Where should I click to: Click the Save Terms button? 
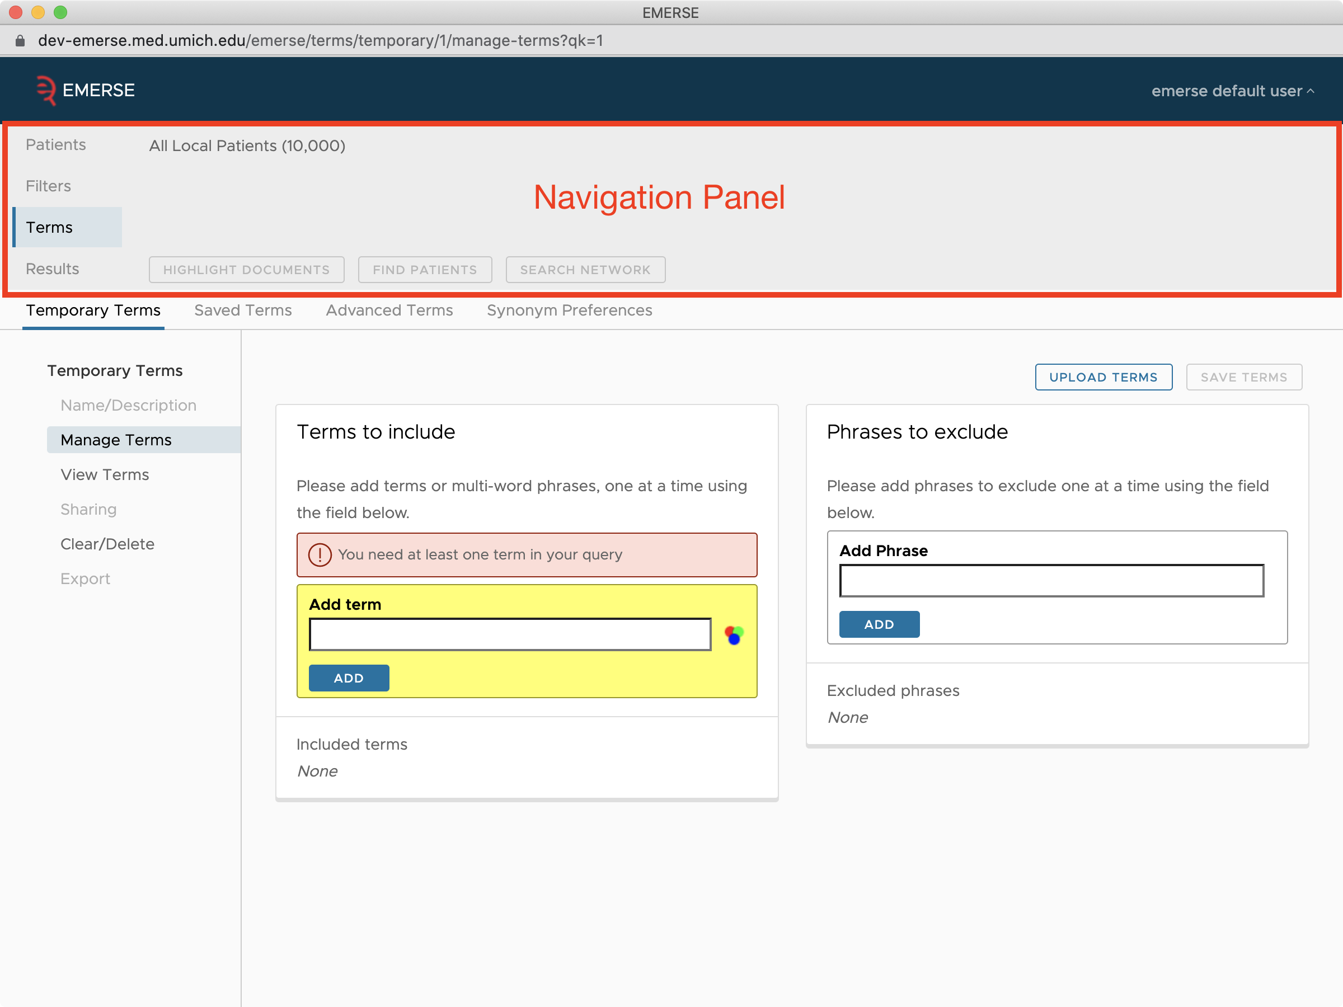pos(1243,377)
